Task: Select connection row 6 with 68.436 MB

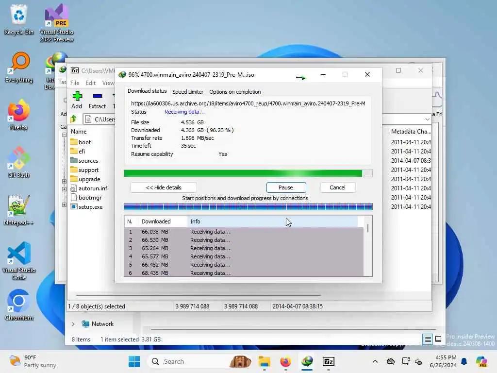Action: 244,273
